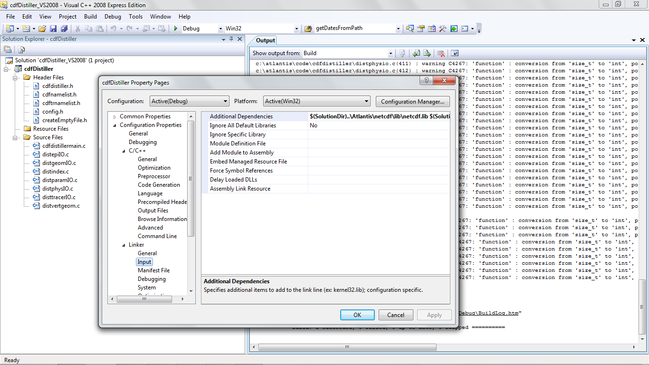The height and width of the screenshot is (365, 649).
Task: Click the dialog help question mark button
Action: (426, 81)
